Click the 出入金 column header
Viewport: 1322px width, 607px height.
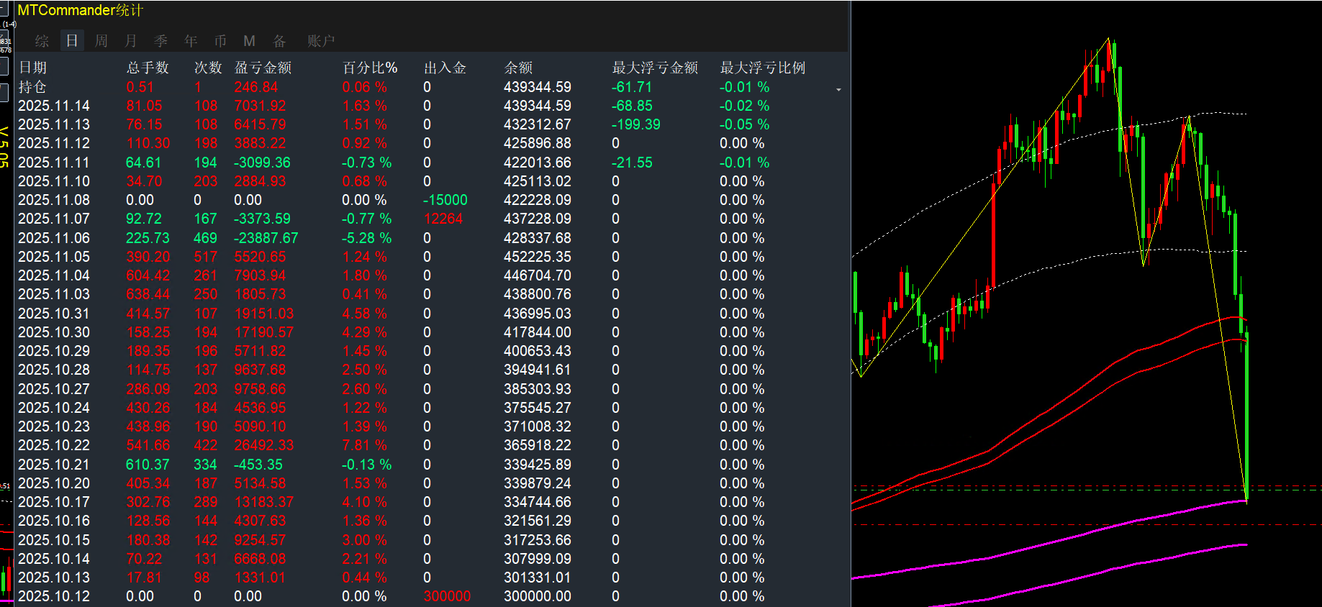[445, 68]
